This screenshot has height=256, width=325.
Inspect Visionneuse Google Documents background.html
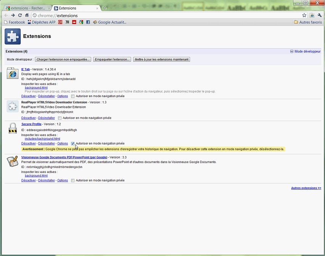pyautogui.click(x=36, y=176)
